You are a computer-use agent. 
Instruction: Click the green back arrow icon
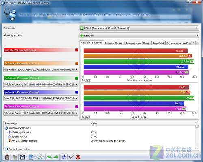tap(50, 157)
